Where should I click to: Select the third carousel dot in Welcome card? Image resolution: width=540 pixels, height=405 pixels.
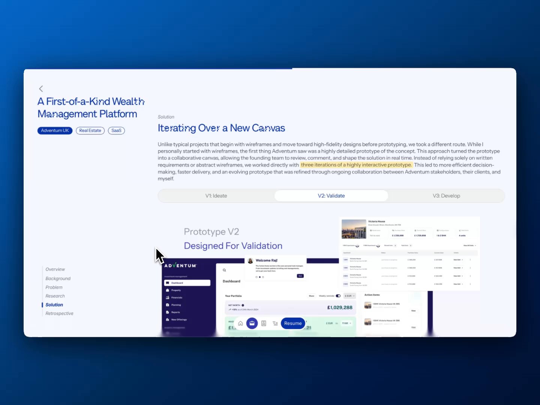point(263,277)
